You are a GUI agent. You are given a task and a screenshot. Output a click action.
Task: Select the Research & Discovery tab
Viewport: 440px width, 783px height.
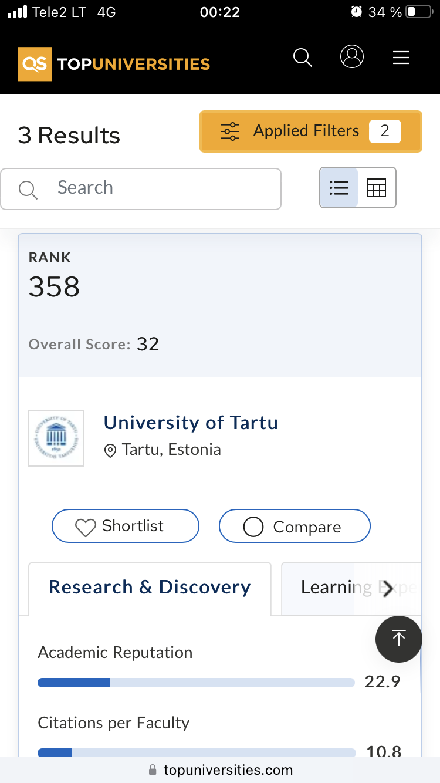point(150,588)
